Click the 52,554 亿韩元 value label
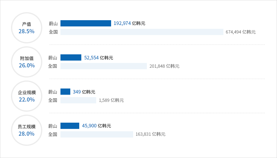The height and width of the screenshot is (158, 277). (x=99, y=58)
